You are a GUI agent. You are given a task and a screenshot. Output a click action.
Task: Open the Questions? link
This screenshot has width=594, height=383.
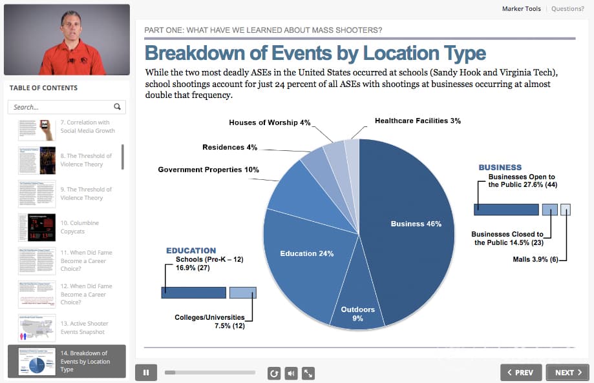[567, 8]
